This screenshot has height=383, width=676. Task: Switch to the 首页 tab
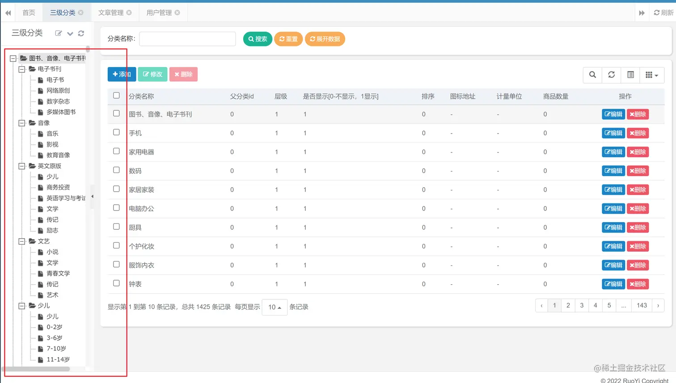click(29, 13)
